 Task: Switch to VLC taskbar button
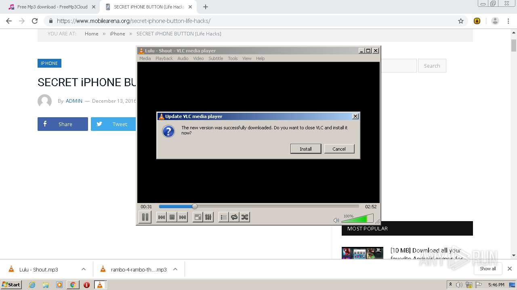point(100,285)
